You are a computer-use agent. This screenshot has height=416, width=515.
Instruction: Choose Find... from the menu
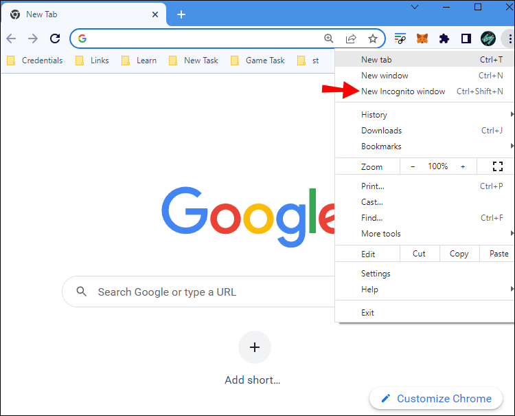pyautogui.click(x=425, y=218)
